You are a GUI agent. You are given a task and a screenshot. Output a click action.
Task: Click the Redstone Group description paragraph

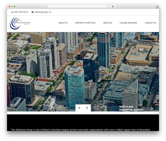[x=80, y=130]
